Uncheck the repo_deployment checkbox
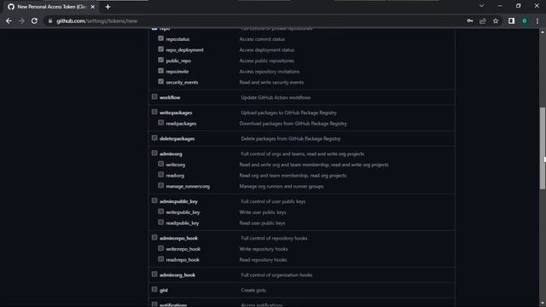Screen dimensions: 546x307 (x=161, y=49)
